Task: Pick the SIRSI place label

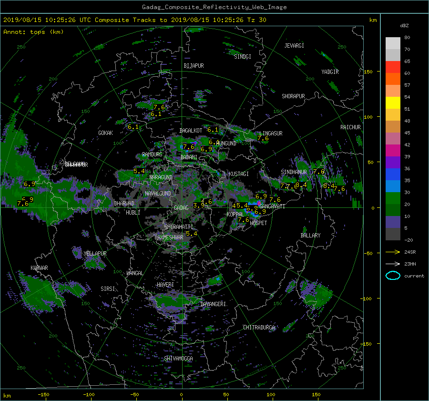Action: click(108, 289)
